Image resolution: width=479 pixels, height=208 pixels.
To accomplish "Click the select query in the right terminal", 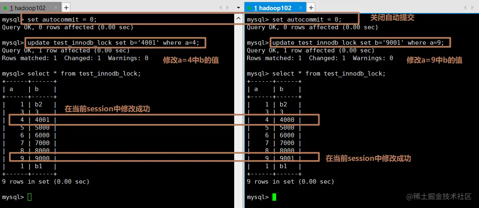I will (x=329, y=74).
